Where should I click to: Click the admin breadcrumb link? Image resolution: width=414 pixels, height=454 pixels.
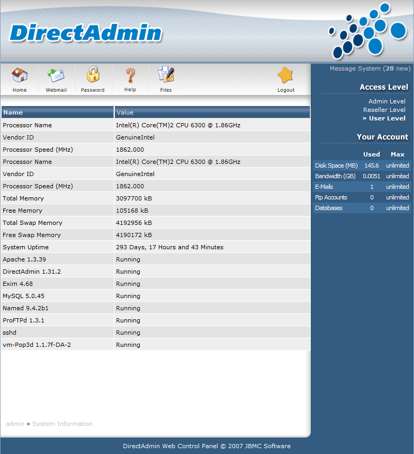(x=15, y=424)
